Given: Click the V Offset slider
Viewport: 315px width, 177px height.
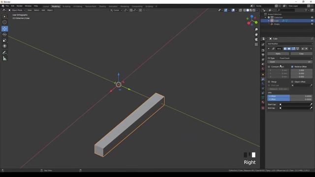Looking at the screenshot, I should [290, 99].
